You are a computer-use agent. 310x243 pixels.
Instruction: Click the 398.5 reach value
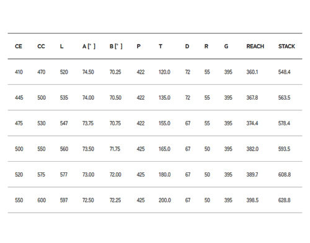252,200
